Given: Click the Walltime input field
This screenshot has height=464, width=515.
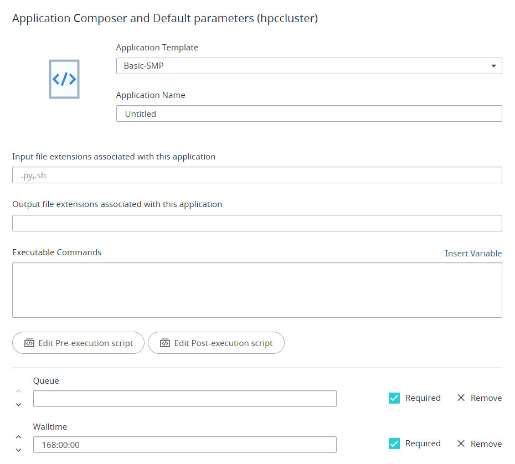Looking at the screenshot, I should click(x=184, y=445).
